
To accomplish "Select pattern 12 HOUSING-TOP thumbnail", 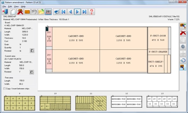I will 126,102.
